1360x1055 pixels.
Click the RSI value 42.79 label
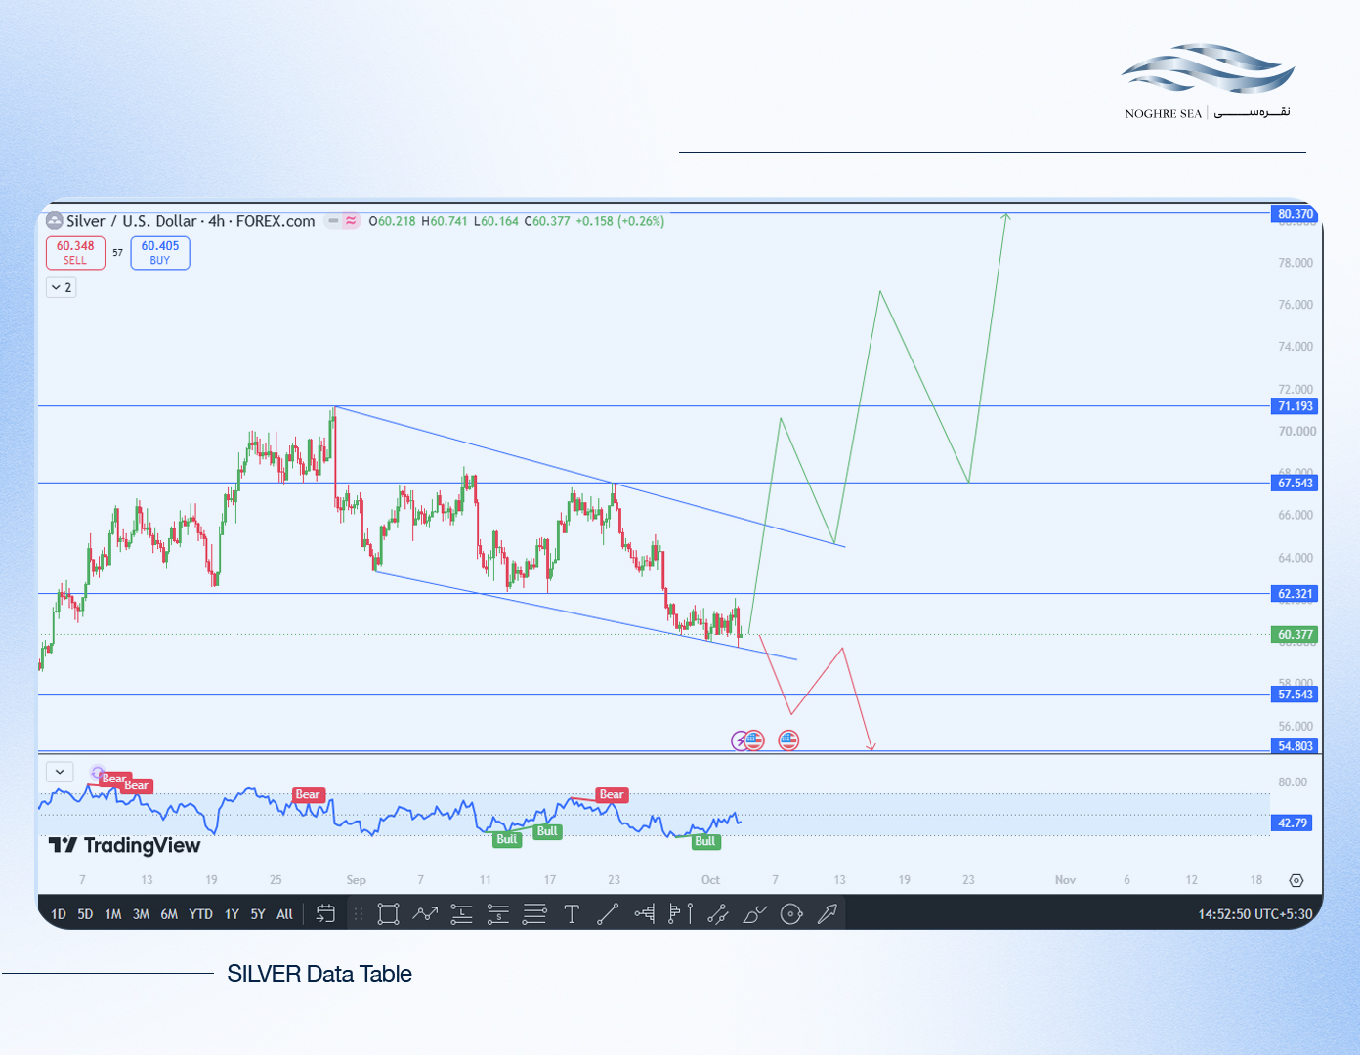tap(1293, 823)
